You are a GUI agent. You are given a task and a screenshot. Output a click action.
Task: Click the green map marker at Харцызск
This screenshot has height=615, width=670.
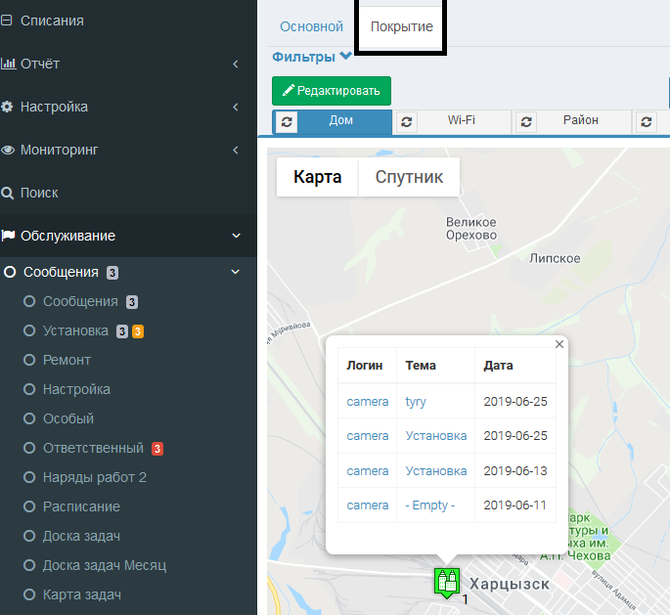point(447,581)
